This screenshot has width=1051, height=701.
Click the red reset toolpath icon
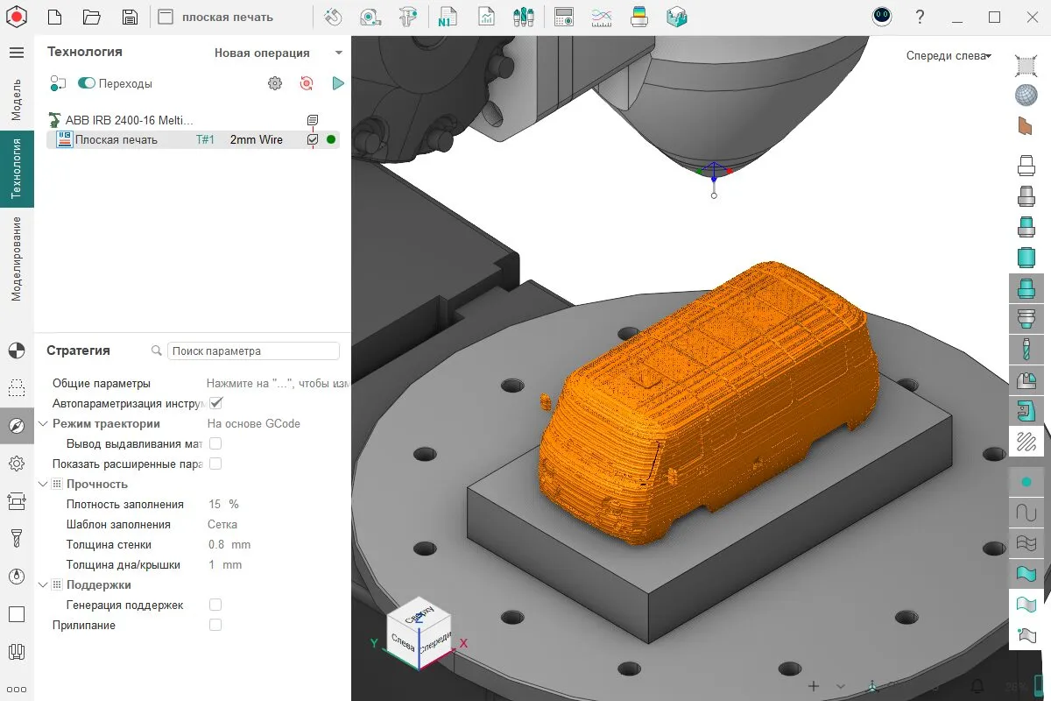307,83
